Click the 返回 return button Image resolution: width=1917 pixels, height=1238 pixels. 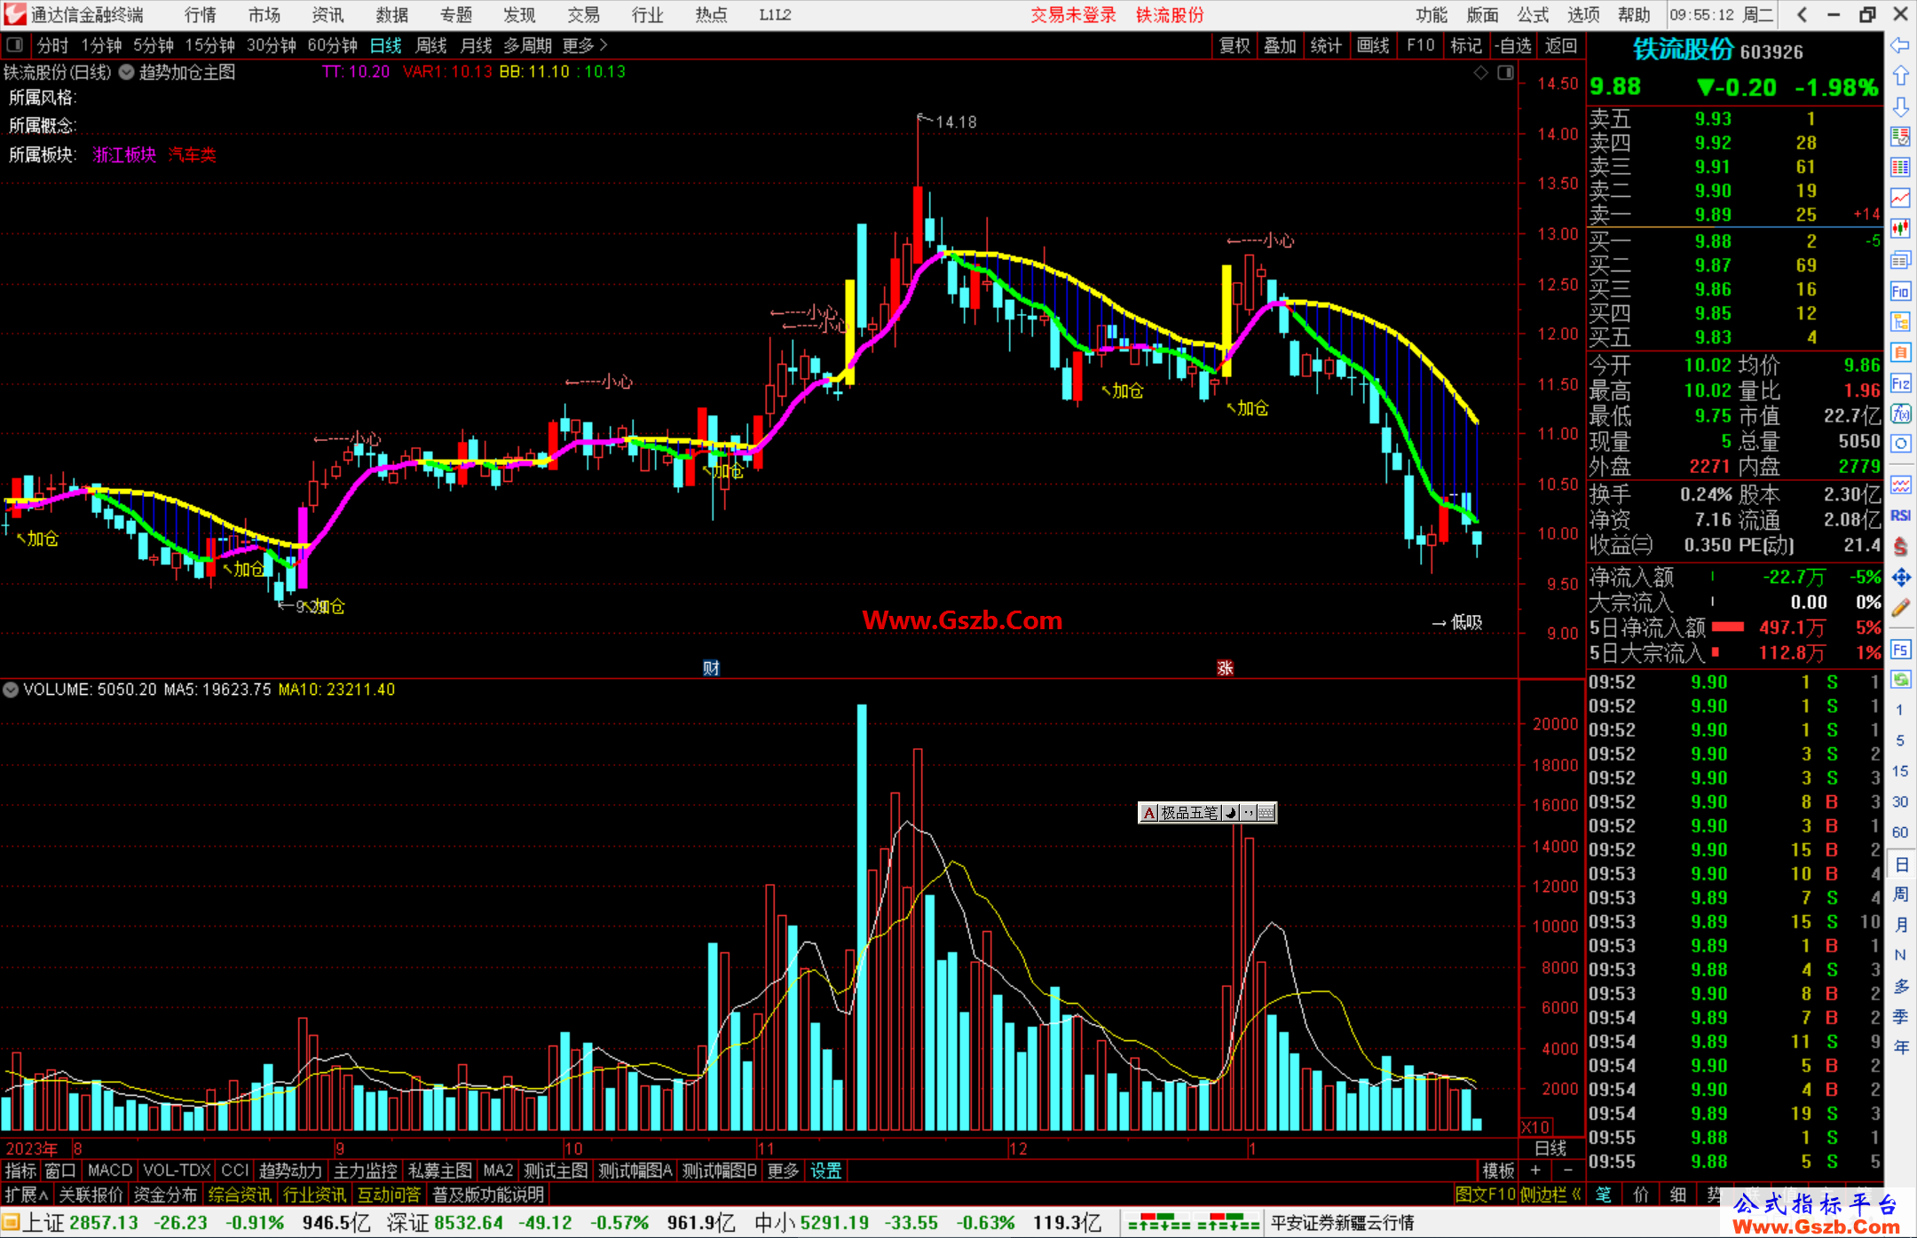point(1561,45)
